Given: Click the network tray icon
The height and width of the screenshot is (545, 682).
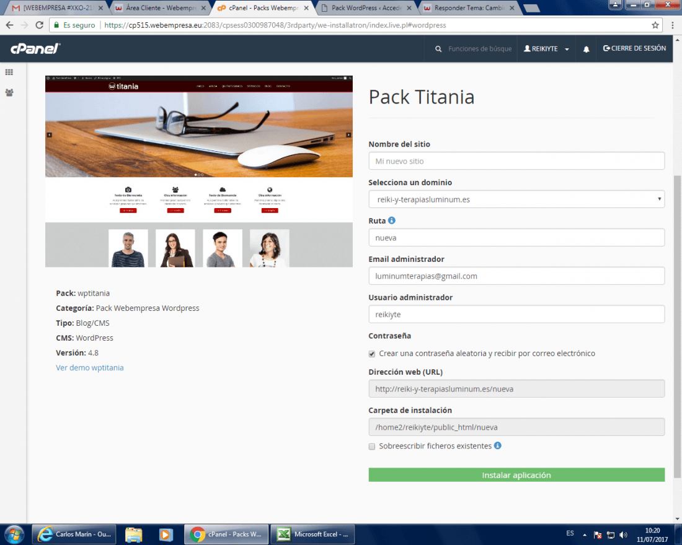Looking at the screenshot, I should (x=611, y=534).
